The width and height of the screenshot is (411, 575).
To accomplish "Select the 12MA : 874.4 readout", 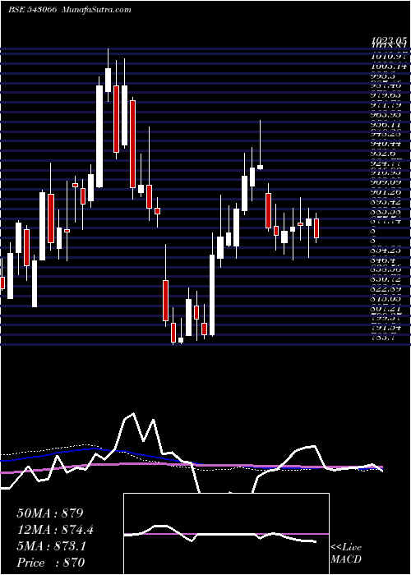I will click(x=55, y=530).
